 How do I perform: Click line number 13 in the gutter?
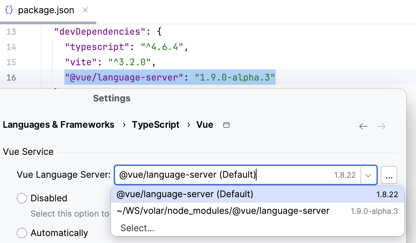tap(11, 32)
